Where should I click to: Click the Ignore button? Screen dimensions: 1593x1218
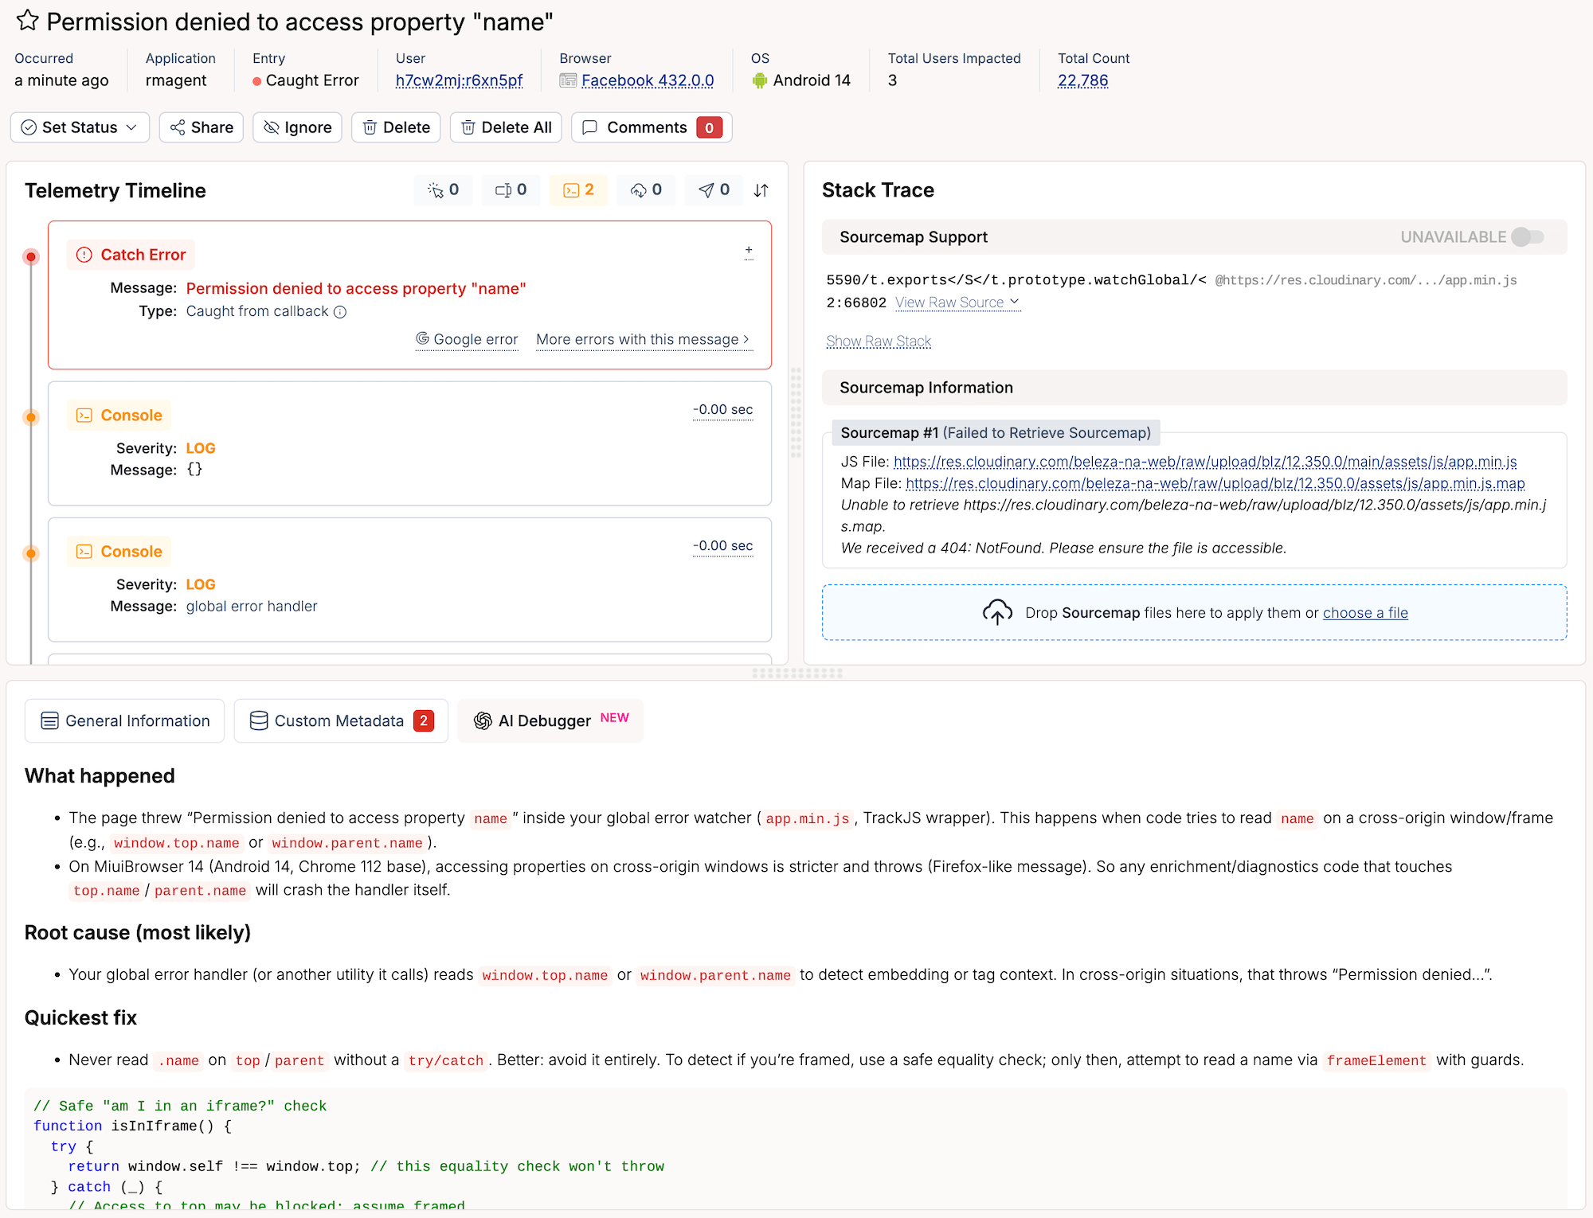pyautogui.click(x=297, y=127)
